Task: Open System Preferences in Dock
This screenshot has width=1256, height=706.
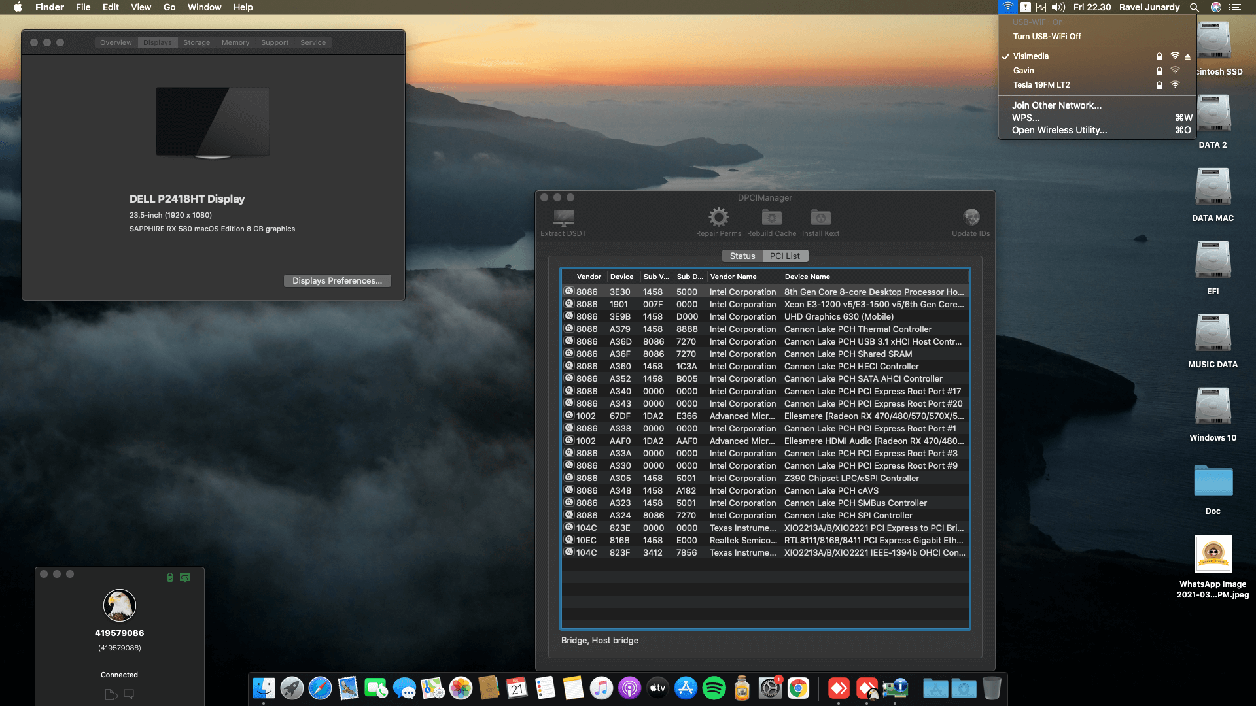Action: click(770, 688)
